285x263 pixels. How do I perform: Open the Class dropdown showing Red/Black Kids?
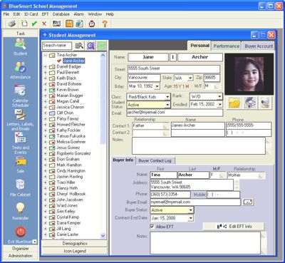(168, 97)
